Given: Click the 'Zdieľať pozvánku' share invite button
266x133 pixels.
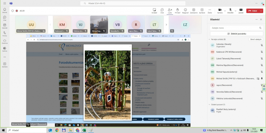Looking at the screenshot, I should (x=237, y=34).
